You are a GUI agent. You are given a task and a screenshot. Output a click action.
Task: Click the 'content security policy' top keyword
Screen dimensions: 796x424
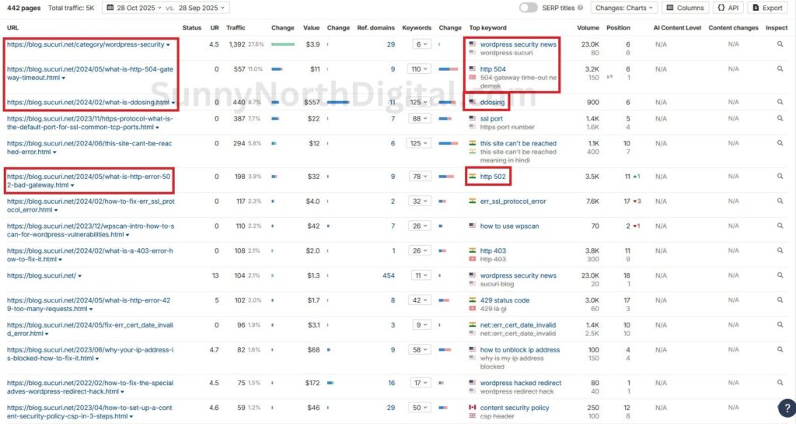click(x=515, y=408)
